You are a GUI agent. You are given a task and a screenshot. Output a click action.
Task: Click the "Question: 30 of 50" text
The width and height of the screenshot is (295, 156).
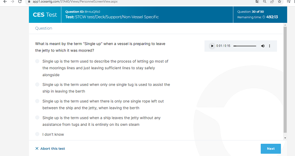pos(250,12)
